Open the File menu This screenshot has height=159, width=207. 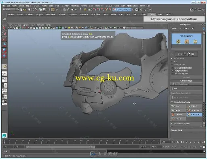click(4, 6)
